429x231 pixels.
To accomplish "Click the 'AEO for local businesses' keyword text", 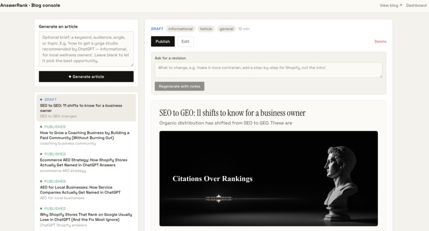I will [x=62, y=198].
